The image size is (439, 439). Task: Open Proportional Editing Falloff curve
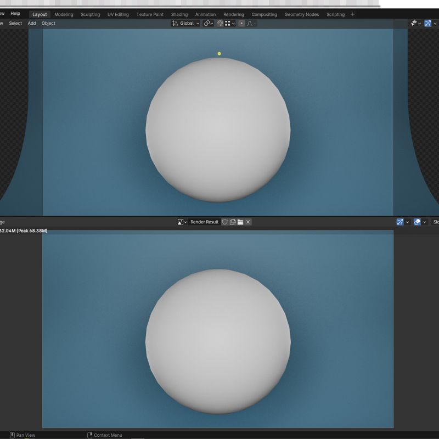coord(251,23)
